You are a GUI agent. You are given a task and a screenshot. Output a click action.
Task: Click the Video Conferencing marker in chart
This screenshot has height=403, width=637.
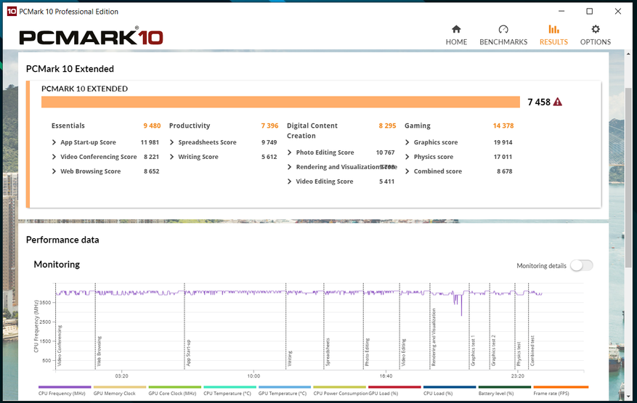(60, 346)
